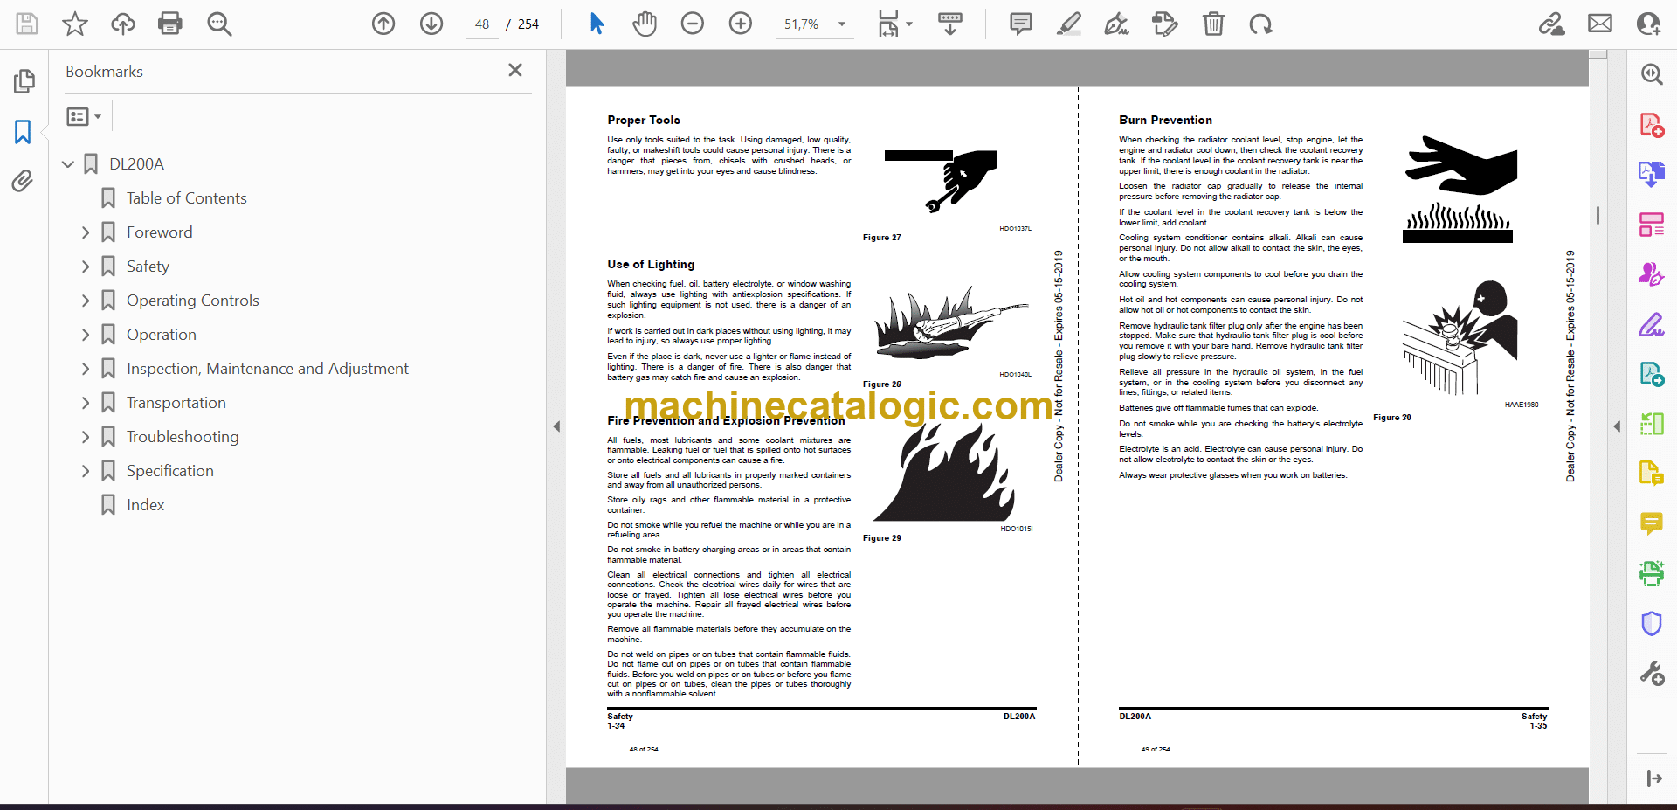The image size is (1677, 810).
Task: Select the Highlight text tool
Action: (1068, 24)
